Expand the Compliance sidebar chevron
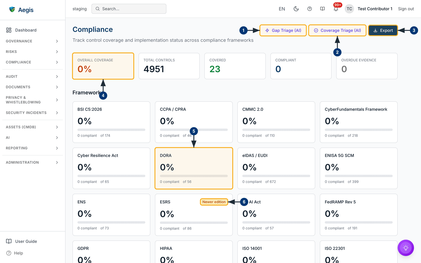The width and height of the screenshot is (421, 263). [57, 62]
